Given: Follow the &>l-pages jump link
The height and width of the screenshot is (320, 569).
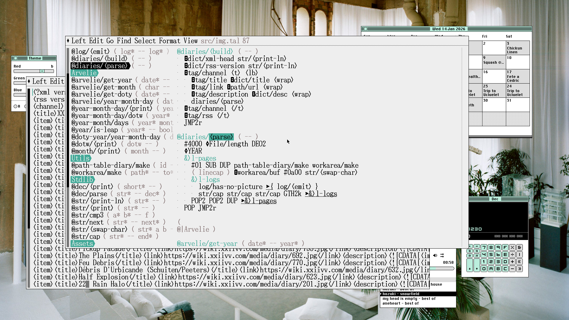Looking at the screenshot, I should point(259,201).
